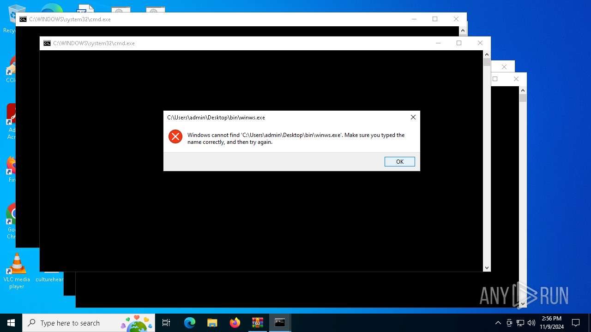
Task: Click scroll down arrow of rightmost background window
Action: pos(523,303)
